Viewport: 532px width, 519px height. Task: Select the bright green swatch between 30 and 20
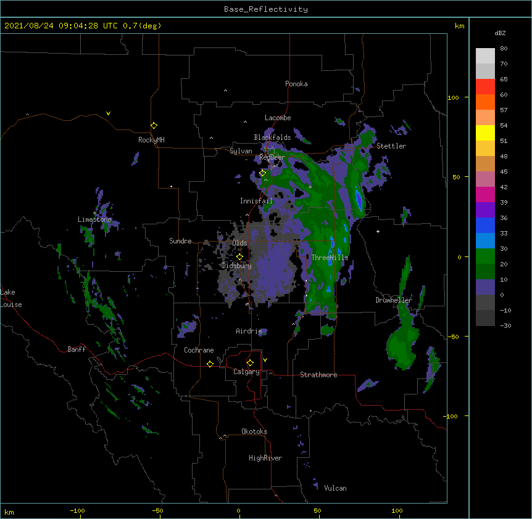[485, 256]
